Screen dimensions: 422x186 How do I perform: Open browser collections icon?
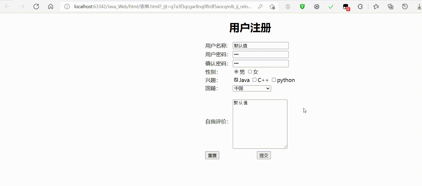pyautogui.click(x=391, y=7)
